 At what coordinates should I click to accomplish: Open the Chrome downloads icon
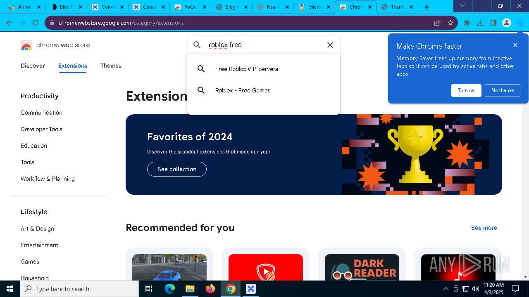click(x=480, y=23)
